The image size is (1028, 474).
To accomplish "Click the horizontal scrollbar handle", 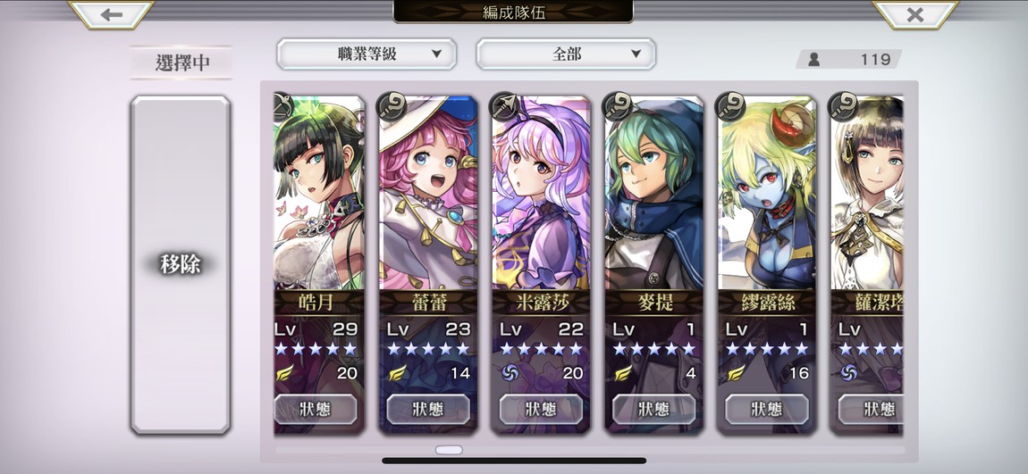I will [449, 451].
